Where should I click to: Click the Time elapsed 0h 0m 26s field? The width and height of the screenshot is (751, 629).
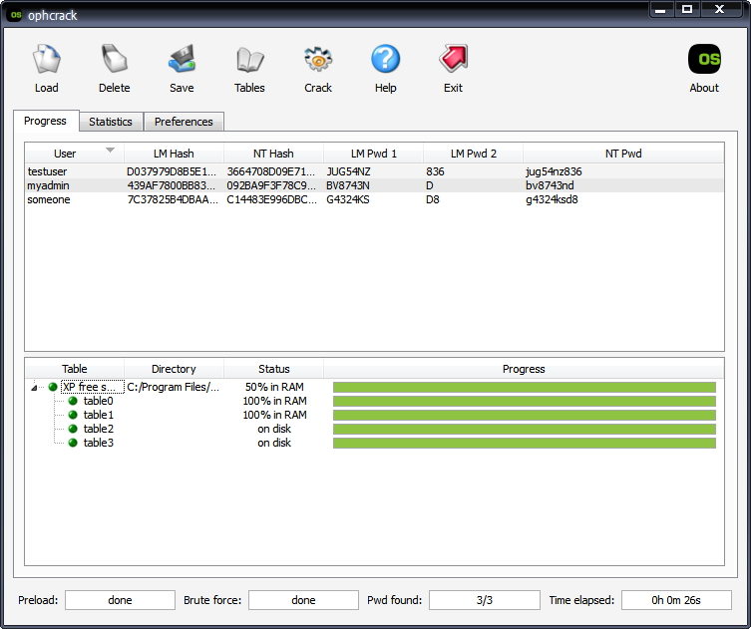[676, 600]
